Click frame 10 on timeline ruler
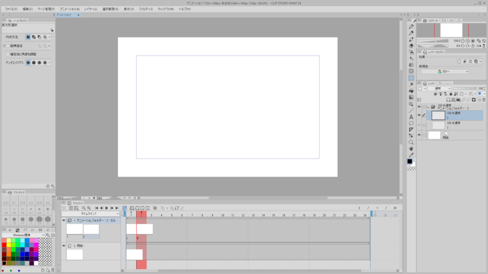488x274 pixels. pyautogui.click(x=223, y=215)
